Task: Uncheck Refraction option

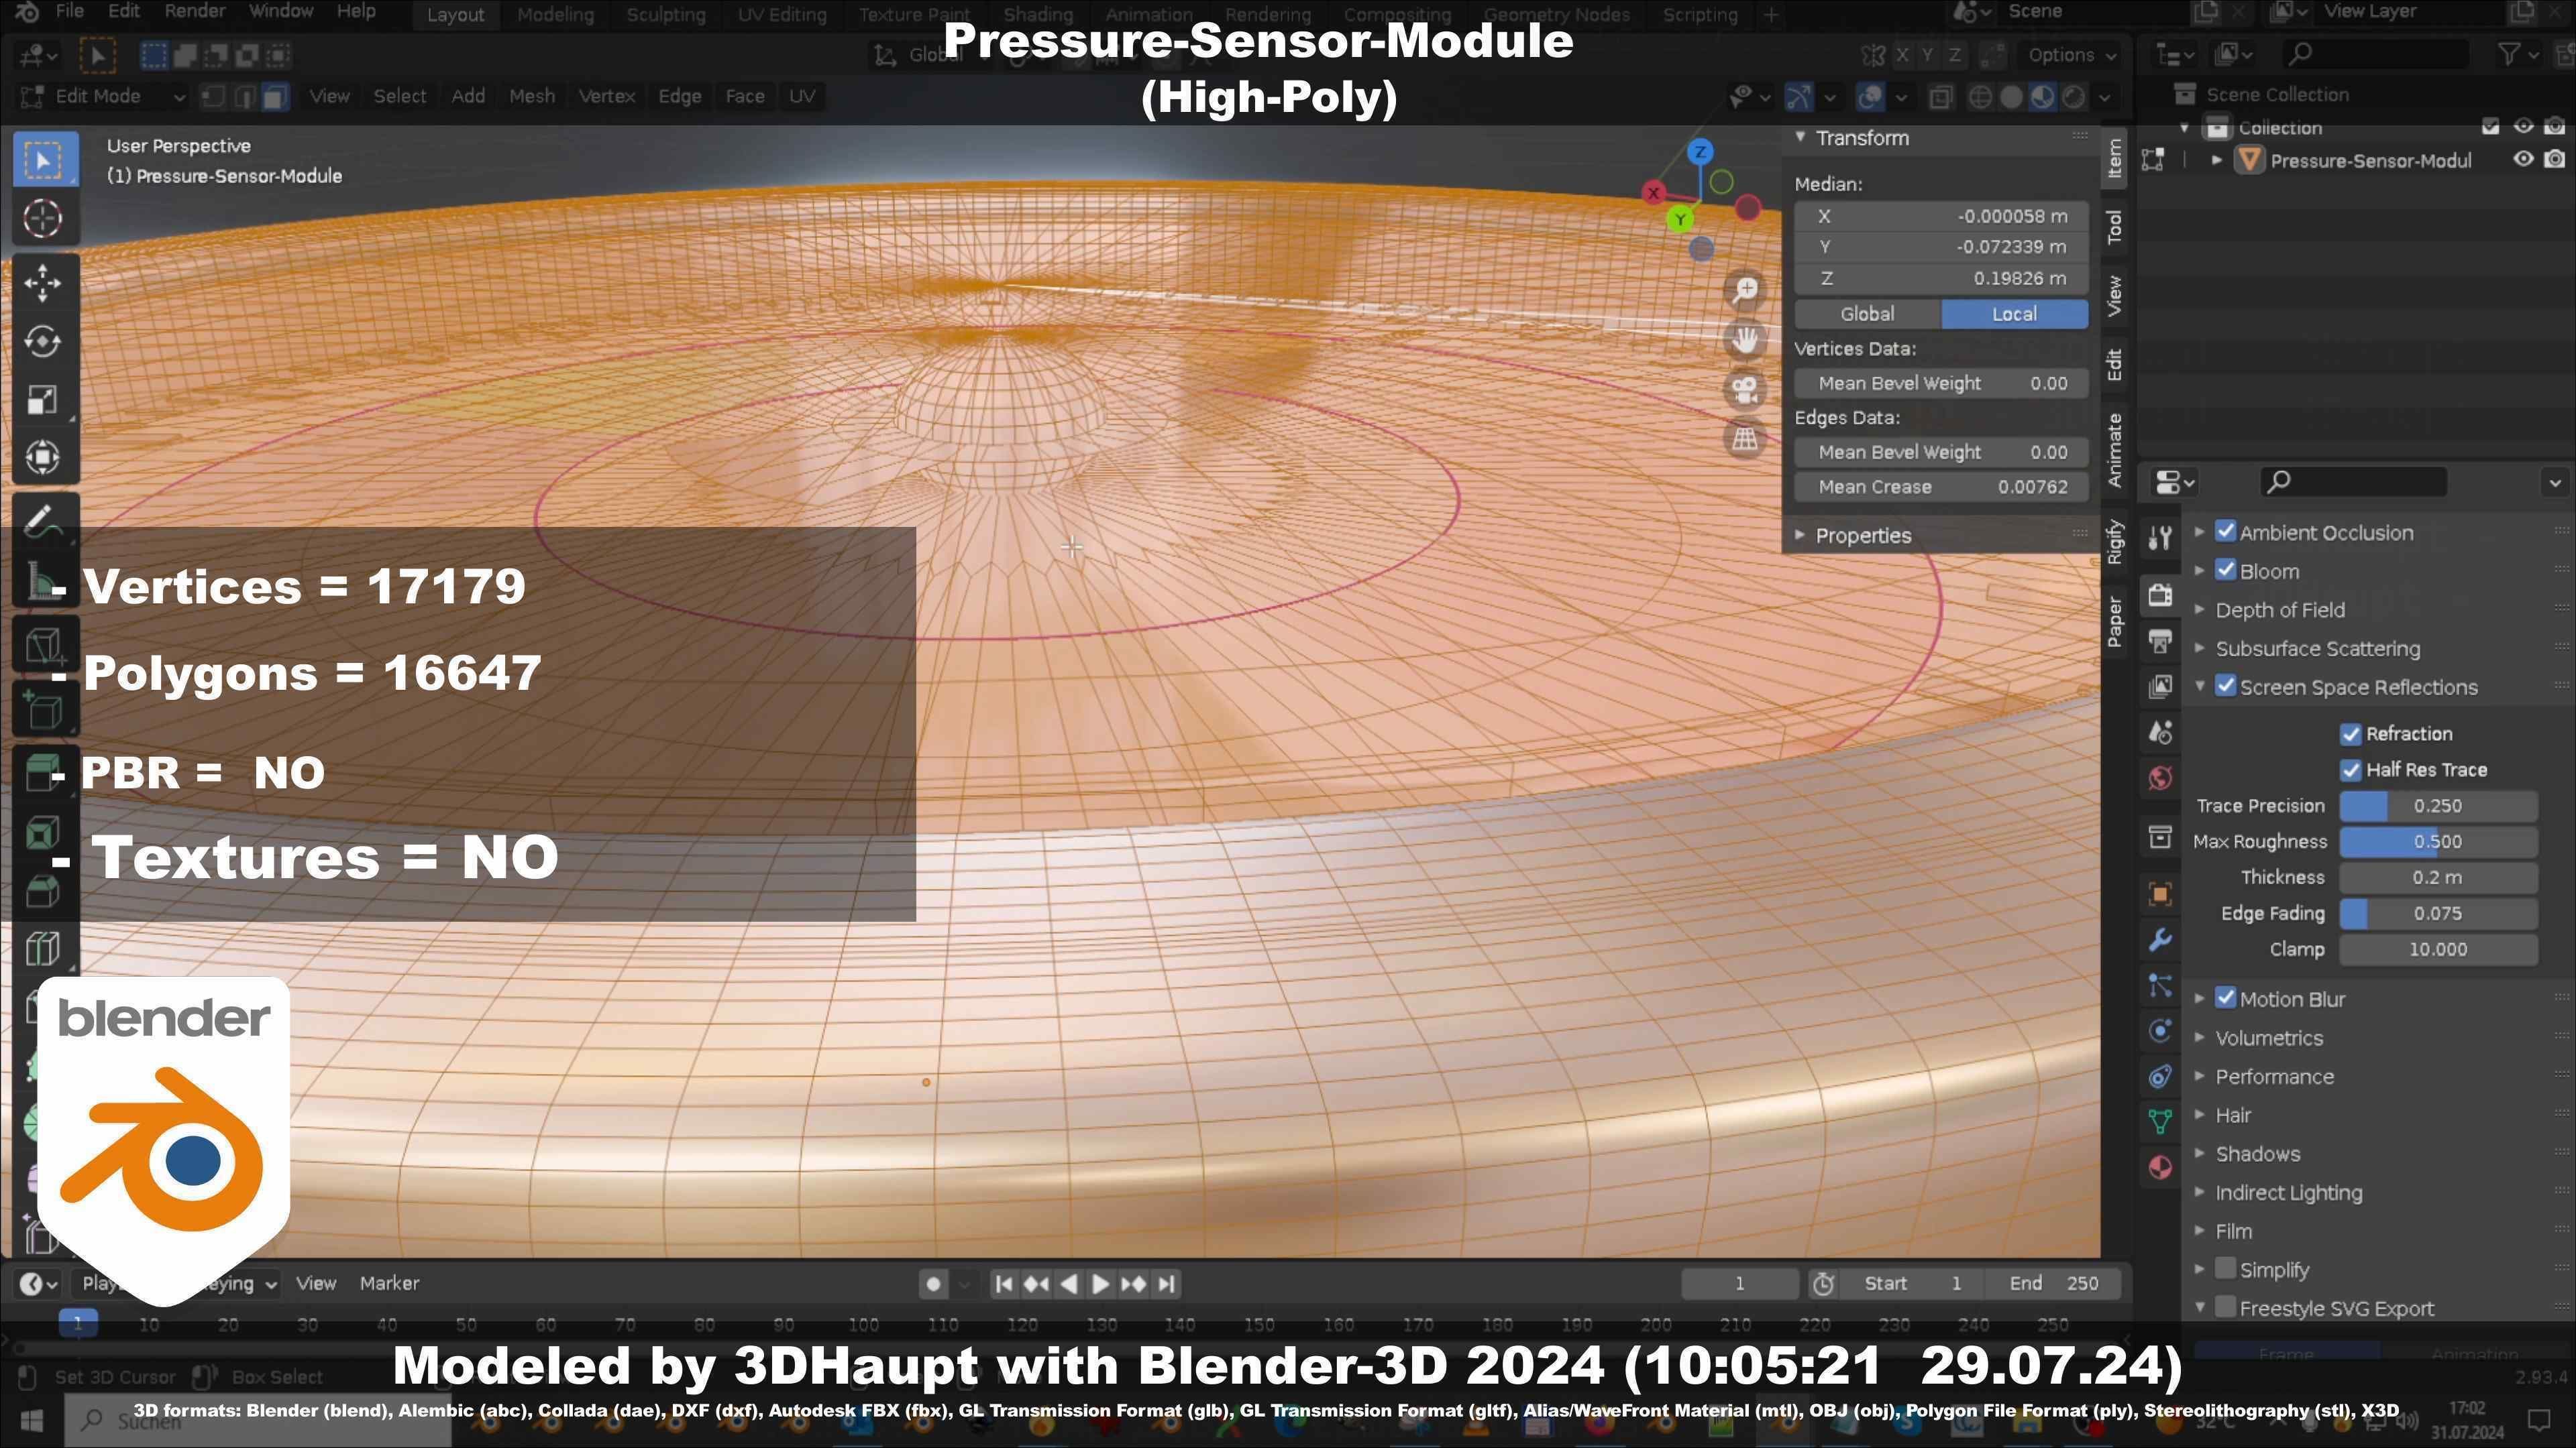Action: 2351,735
